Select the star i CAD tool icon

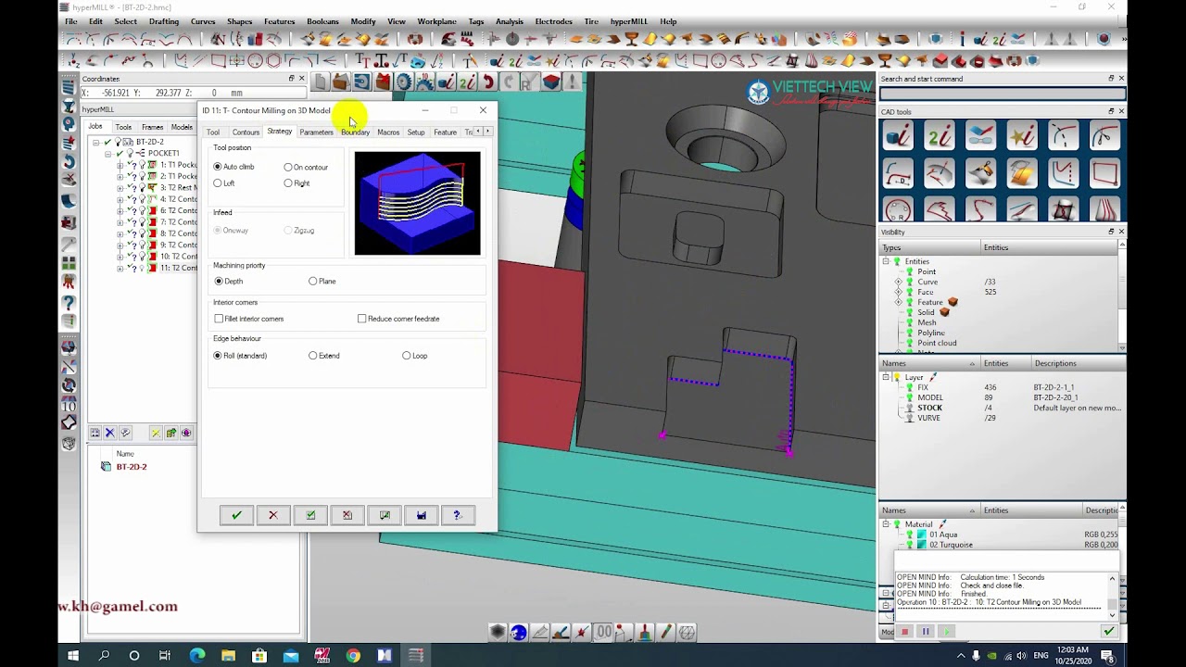tap(1022, 137)
